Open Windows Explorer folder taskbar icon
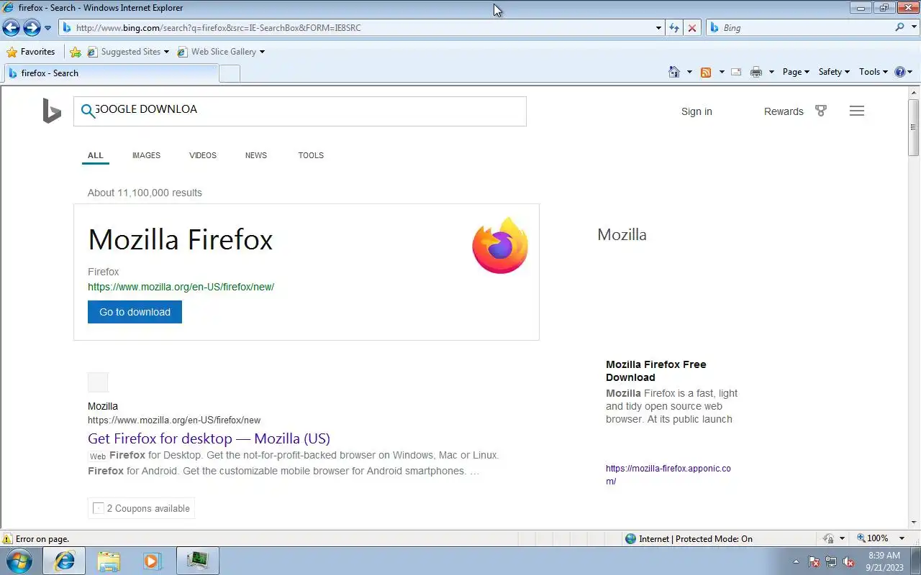This screenshot has width=921, height=575. [x=109, y=561]
